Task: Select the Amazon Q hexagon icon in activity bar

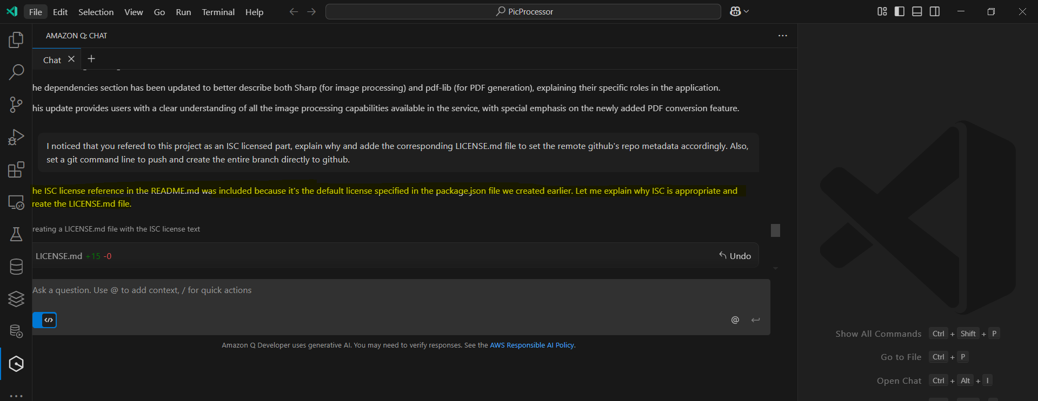Action: (16, 364)
